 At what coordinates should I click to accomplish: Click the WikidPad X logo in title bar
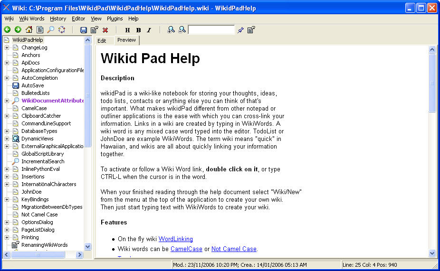pos(7,8)
